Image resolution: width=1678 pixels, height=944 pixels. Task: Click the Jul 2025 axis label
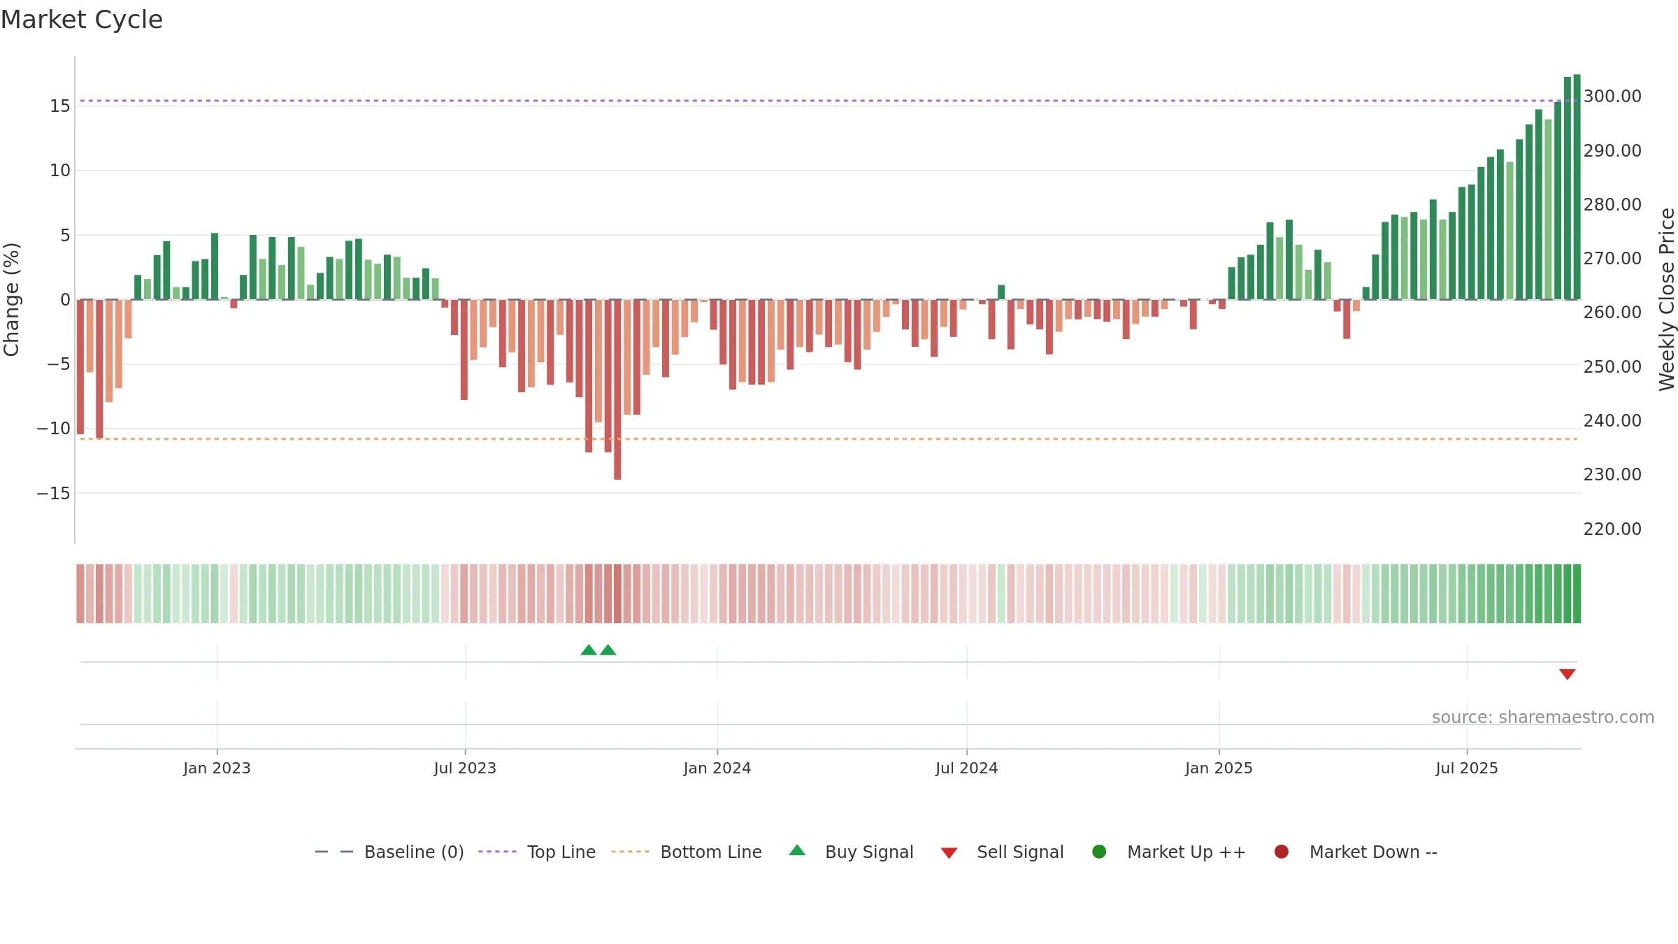[1467, 768]
